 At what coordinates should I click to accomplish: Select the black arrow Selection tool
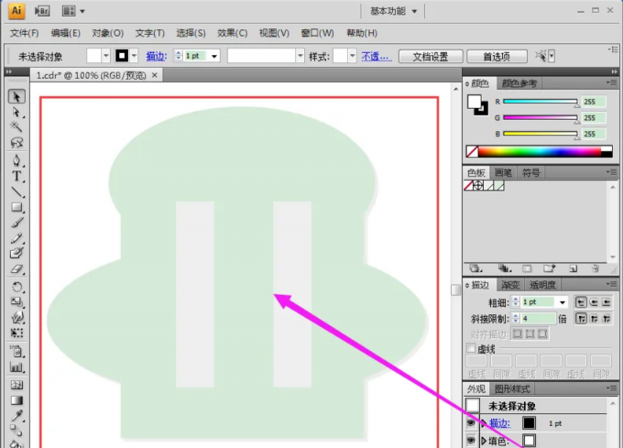[16, 97]
